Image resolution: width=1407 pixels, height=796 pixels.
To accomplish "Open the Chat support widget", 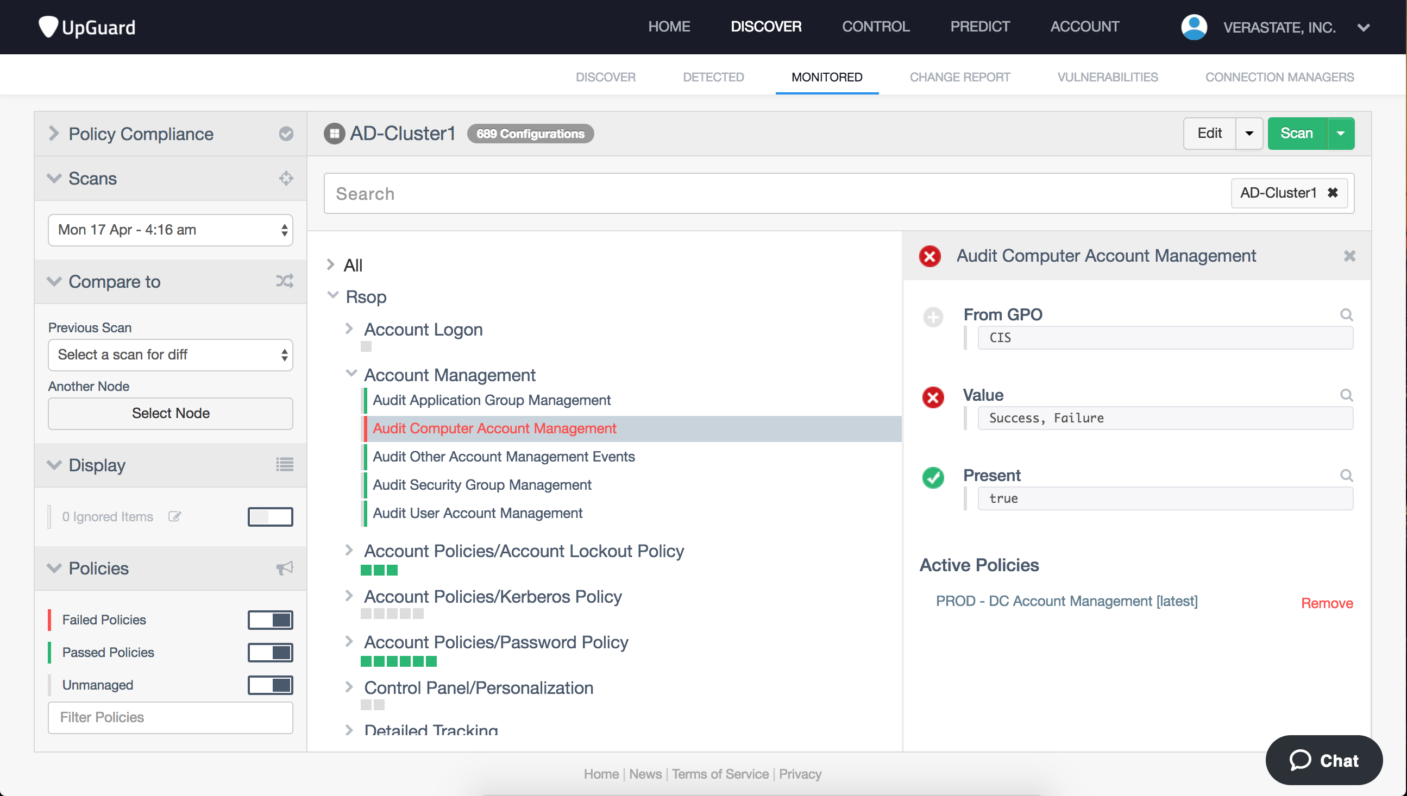I will pyautogui.click(x=1324, y=761).
